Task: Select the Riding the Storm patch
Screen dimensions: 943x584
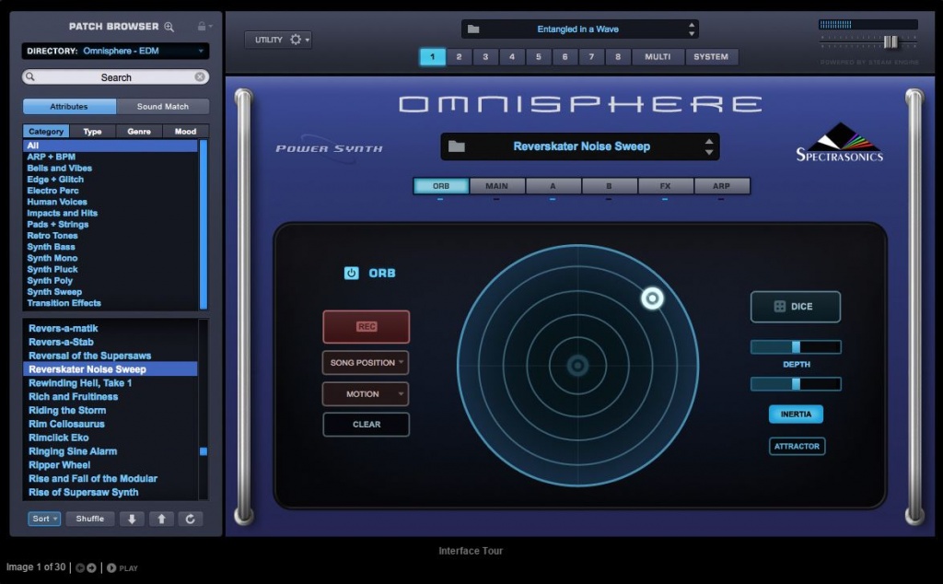Action: (x=67, y=410)
